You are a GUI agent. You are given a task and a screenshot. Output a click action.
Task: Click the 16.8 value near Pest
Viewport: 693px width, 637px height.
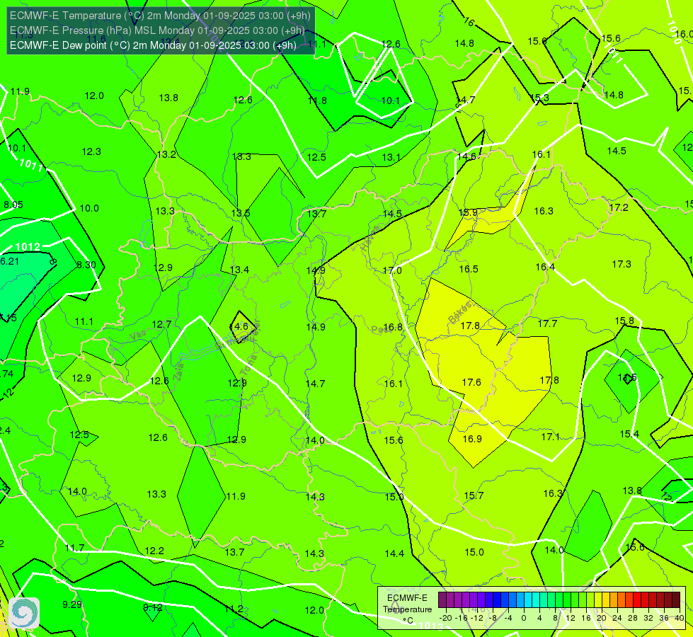coord(393,327)
